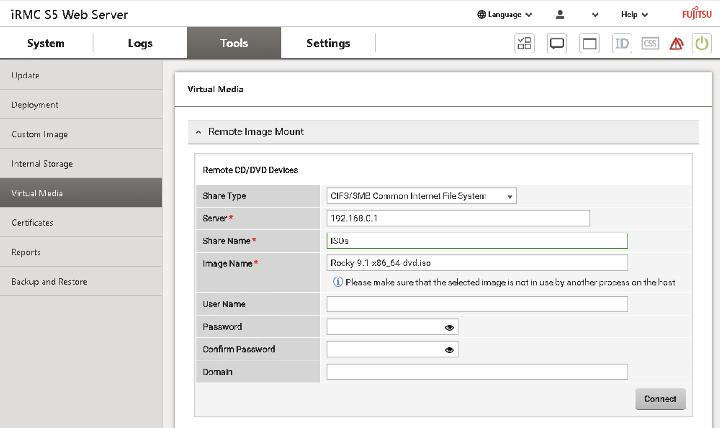Open Update in the sidebar
The height and width of the screenshot is (428, 720).
pos(81,75)
